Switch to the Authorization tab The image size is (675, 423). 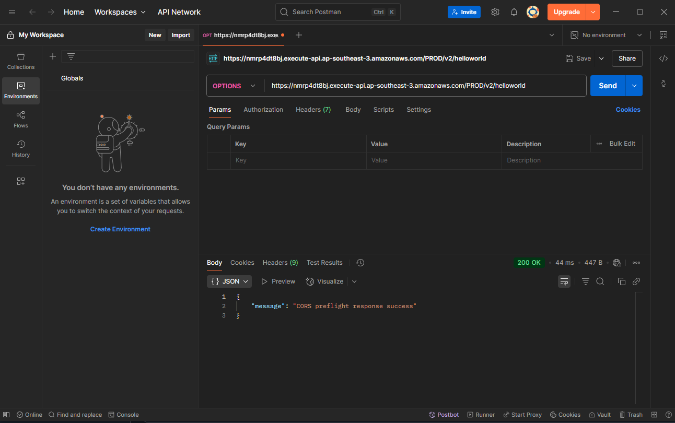[x=263, y=110]
